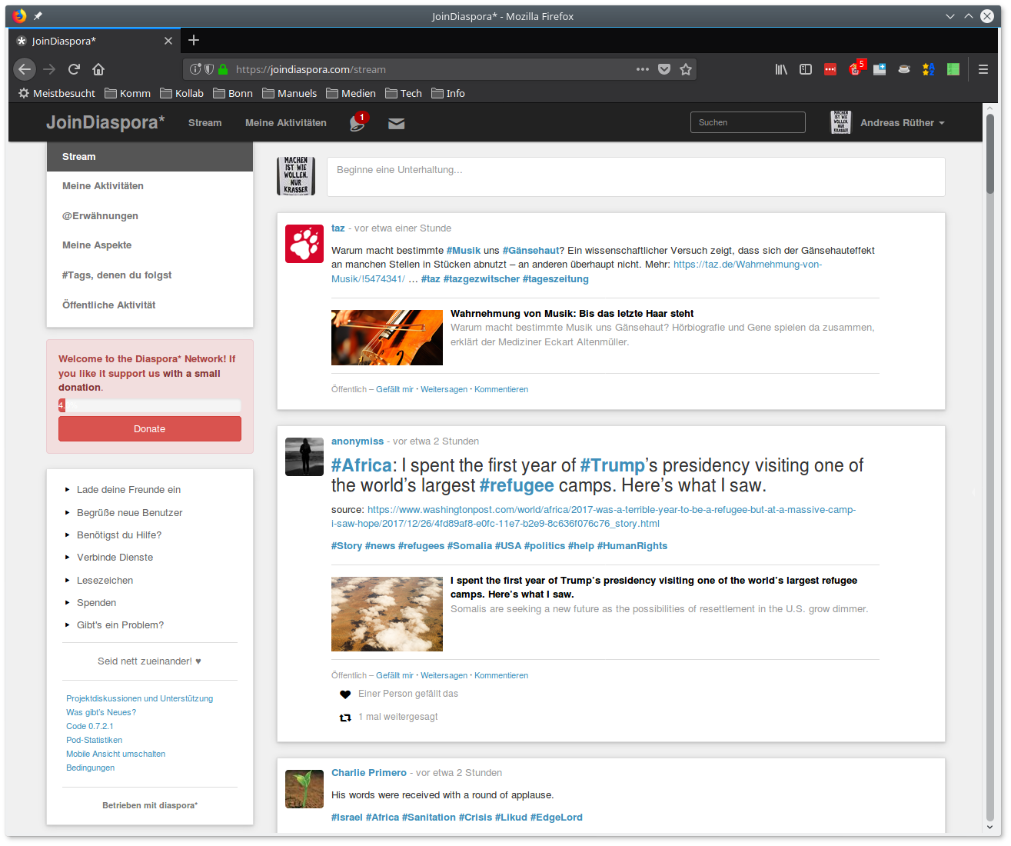Select @Erwähnungen in the sidebar

(150, 216)
